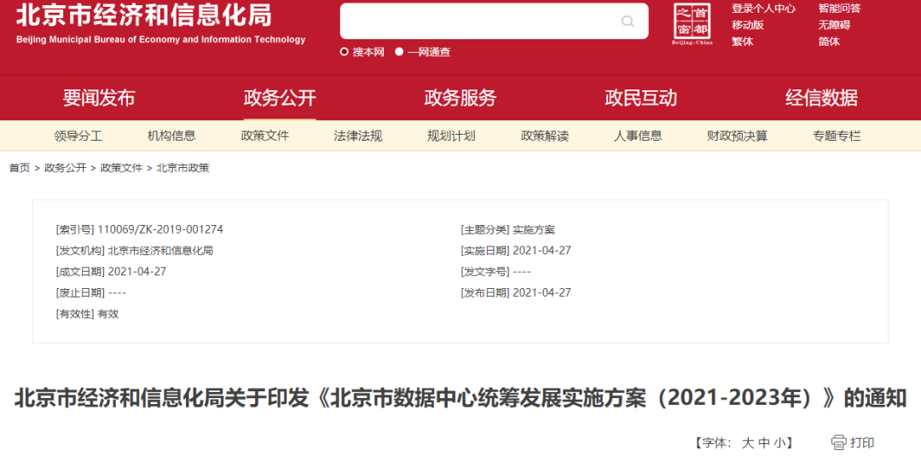This screenshot has width=921, height=462.
Task: Click the 发布日期 value 2021-04-27
Action: [542, 293]
